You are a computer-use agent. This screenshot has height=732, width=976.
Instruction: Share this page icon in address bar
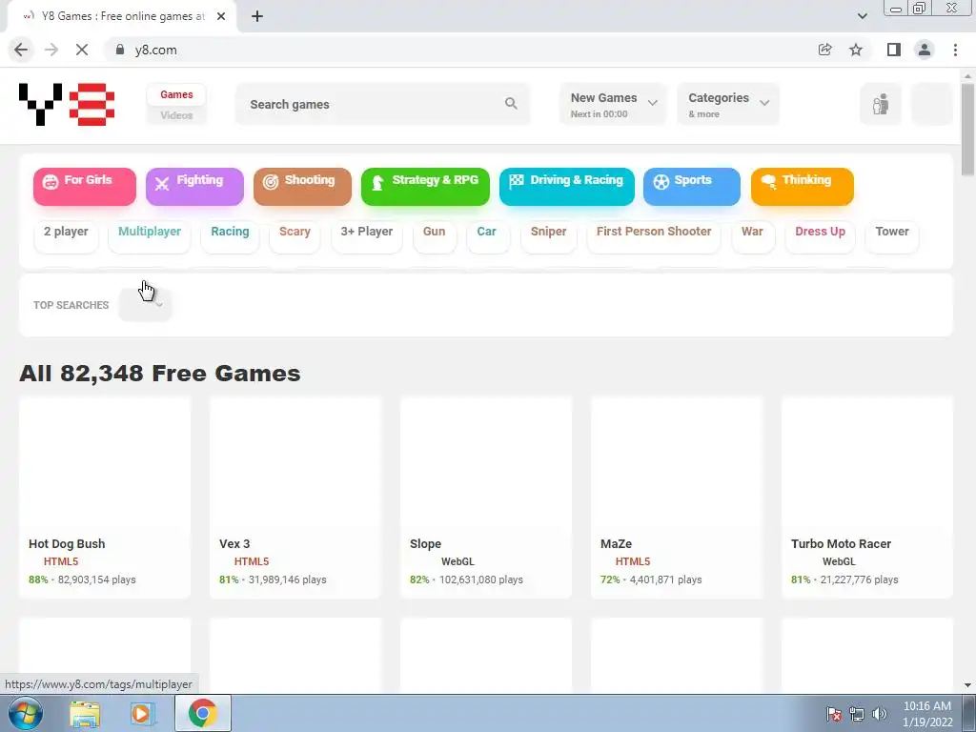pyautogui.click(x=824, y=50)
